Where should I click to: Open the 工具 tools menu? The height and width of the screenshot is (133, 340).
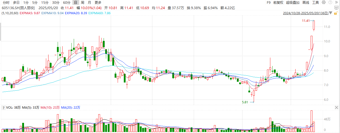(x=315, y=3)
